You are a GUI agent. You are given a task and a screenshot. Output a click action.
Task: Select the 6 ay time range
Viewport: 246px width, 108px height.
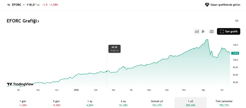pos(124,103)
